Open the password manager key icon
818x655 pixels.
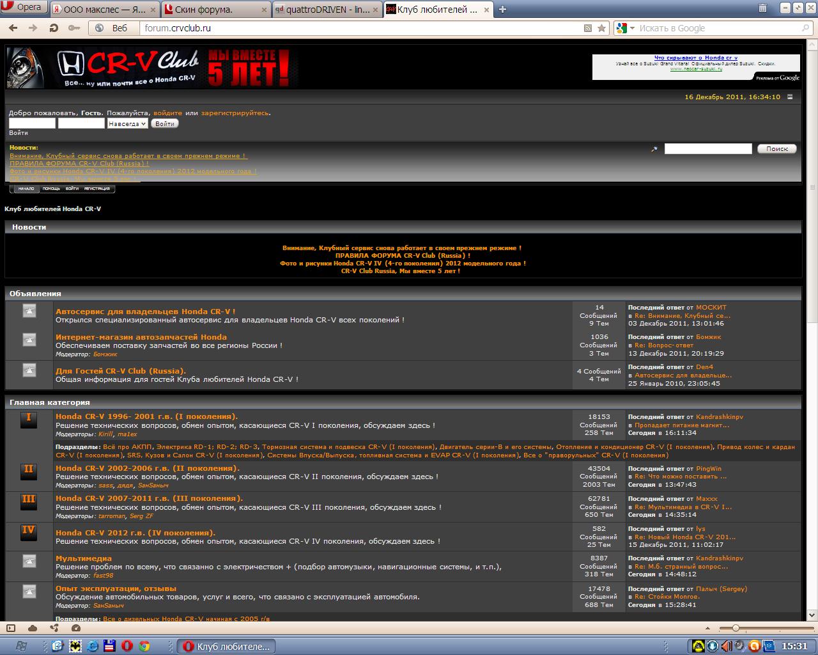[74, 28]
